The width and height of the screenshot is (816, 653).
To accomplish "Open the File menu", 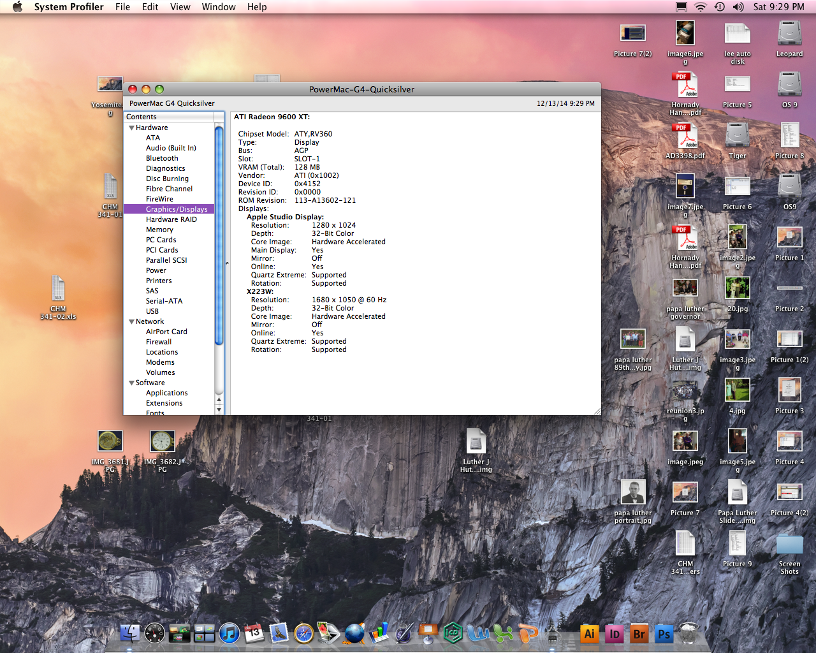I will pos(122,7).
